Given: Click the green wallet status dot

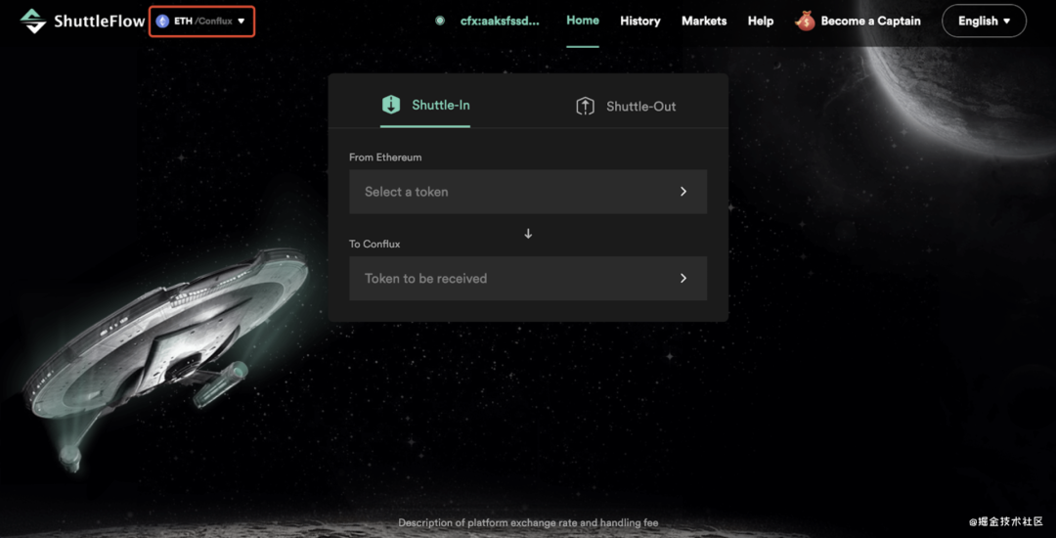Looking at the screenshot, I should (x=440, y=21).
